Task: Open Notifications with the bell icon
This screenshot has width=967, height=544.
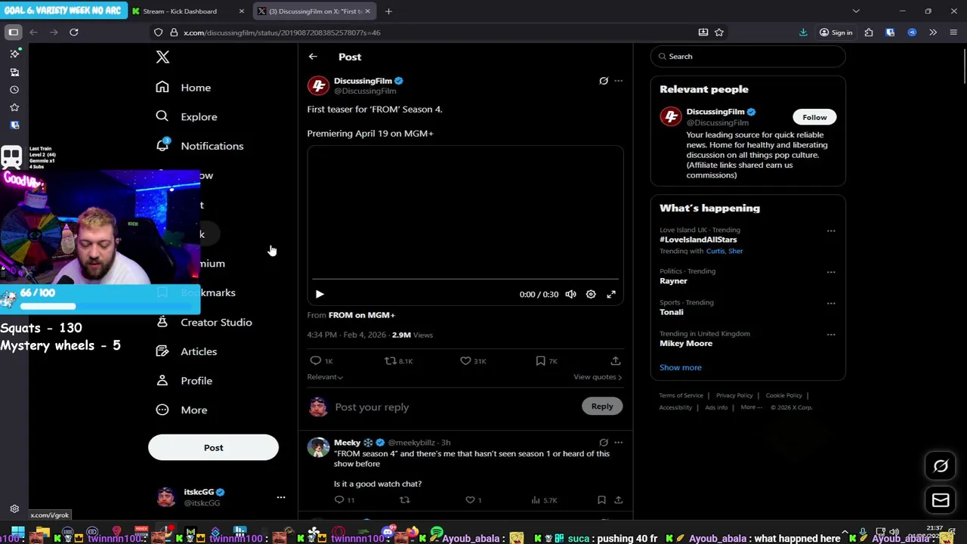Action: [x=199, y=146]
